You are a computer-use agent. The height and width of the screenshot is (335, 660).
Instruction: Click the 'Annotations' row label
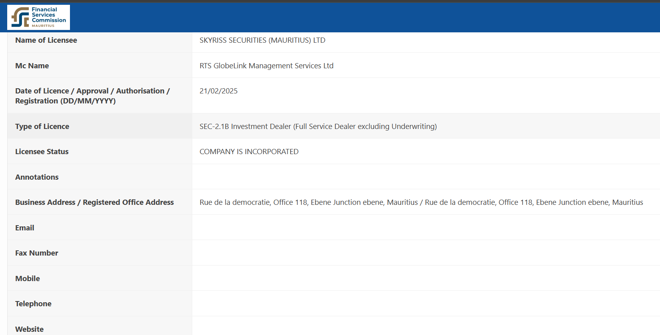[x=37, y=177]
